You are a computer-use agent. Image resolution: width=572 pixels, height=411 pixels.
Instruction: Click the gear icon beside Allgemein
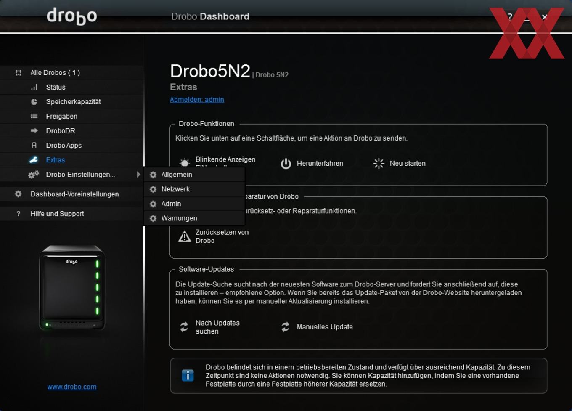pyautogui.click(x=153, y=175)
